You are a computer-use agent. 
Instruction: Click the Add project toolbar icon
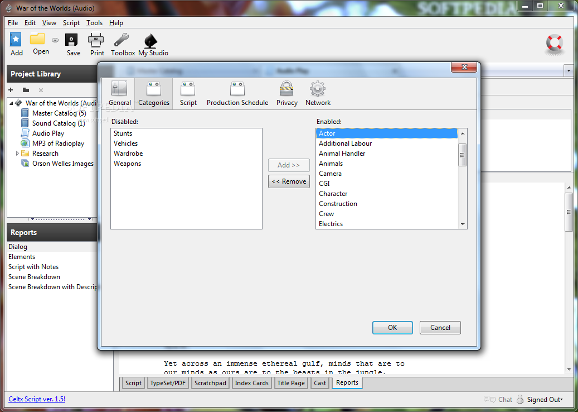click(x=16, y=40)
